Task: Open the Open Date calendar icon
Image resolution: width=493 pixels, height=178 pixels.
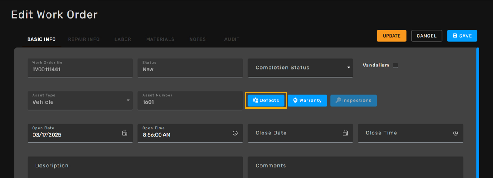Action: pos(125,133)
